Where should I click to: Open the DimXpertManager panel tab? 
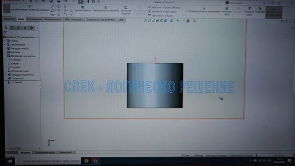[x=25, y=28]
